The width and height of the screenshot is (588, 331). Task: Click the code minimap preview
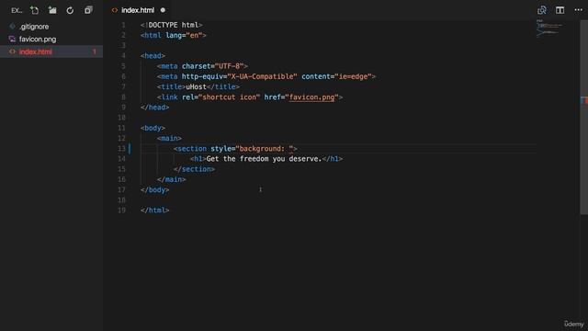[x=549, y=29]
